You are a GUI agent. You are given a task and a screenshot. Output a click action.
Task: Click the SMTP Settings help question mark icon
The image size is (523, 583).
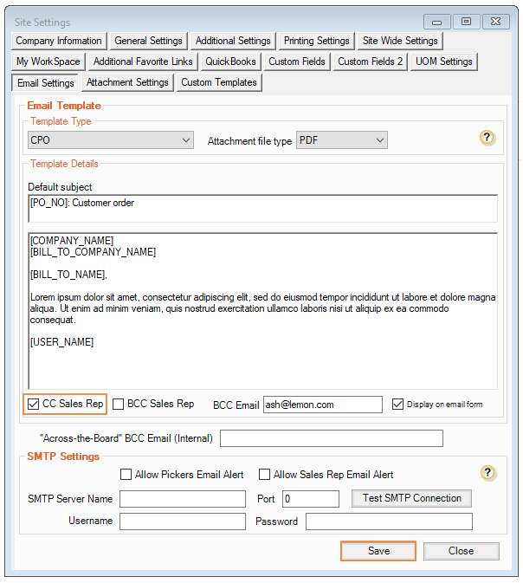coord(487,473)
